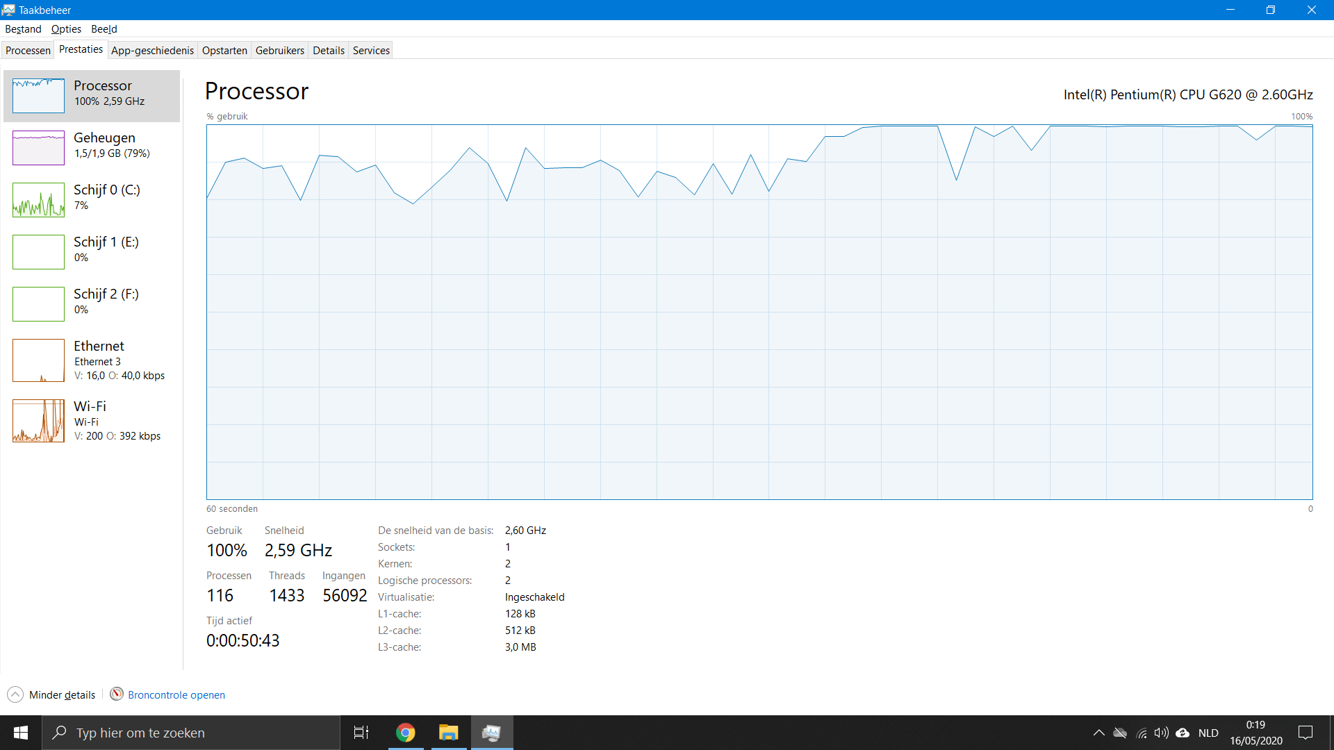Viewport: 1334px width, 750px height.
Task: Click the main processor usage graph
Action: click(759, 312)
